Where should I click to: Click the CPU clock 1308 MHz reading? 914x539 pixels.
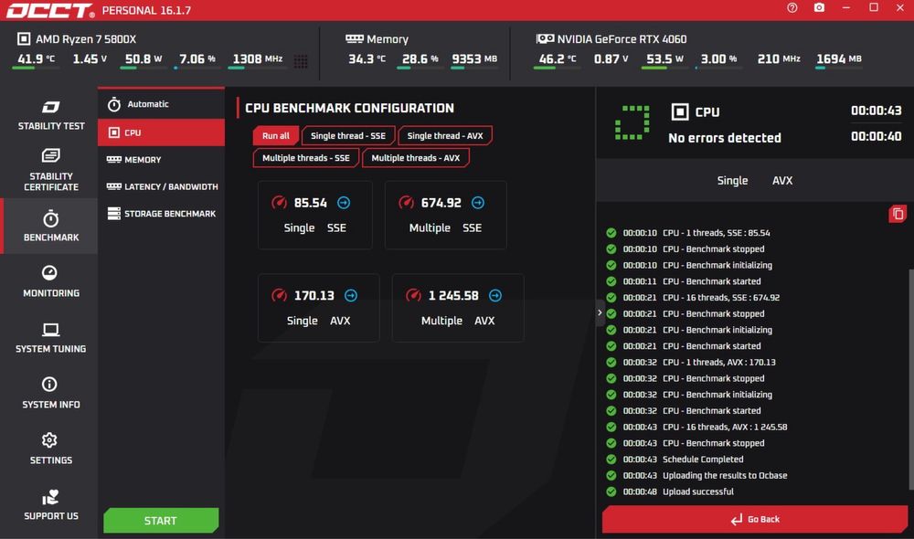click(x=257, y=58)
